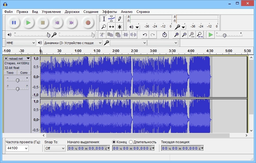Fit selection in window icon
Image resolution: width=256 pixels, height=163 pixels.
tap(192, 35)
